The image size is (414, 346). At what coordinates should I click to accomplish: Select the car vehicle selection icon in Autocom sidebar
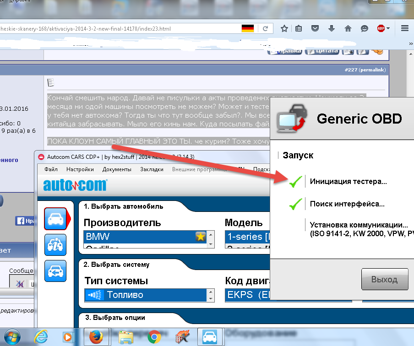(55, 219)
